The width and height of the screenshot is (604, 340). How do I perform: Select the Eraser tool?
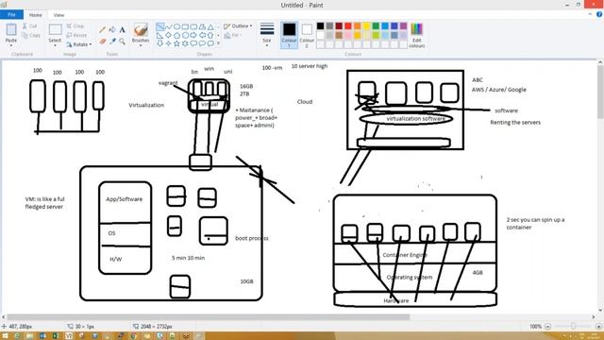click(x=103, y=41)
